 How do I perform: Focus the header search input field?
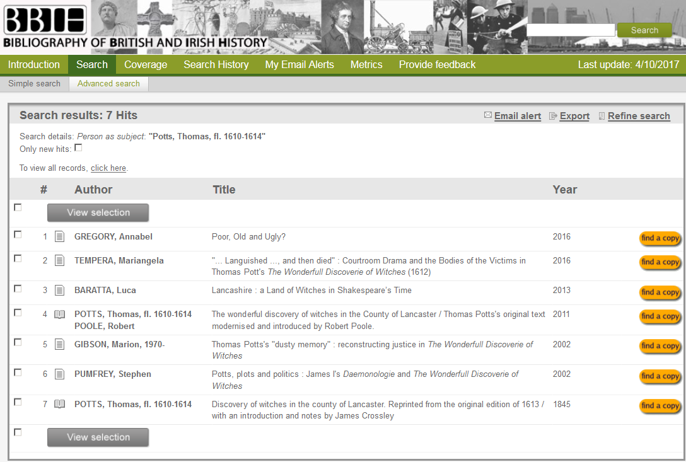[x=570, y=30]
